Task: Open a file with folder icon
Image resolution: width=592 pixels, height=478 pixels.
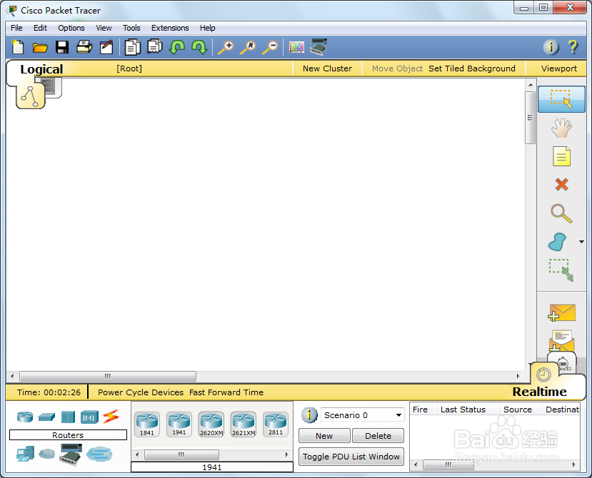Action: [x=40, y=48]
